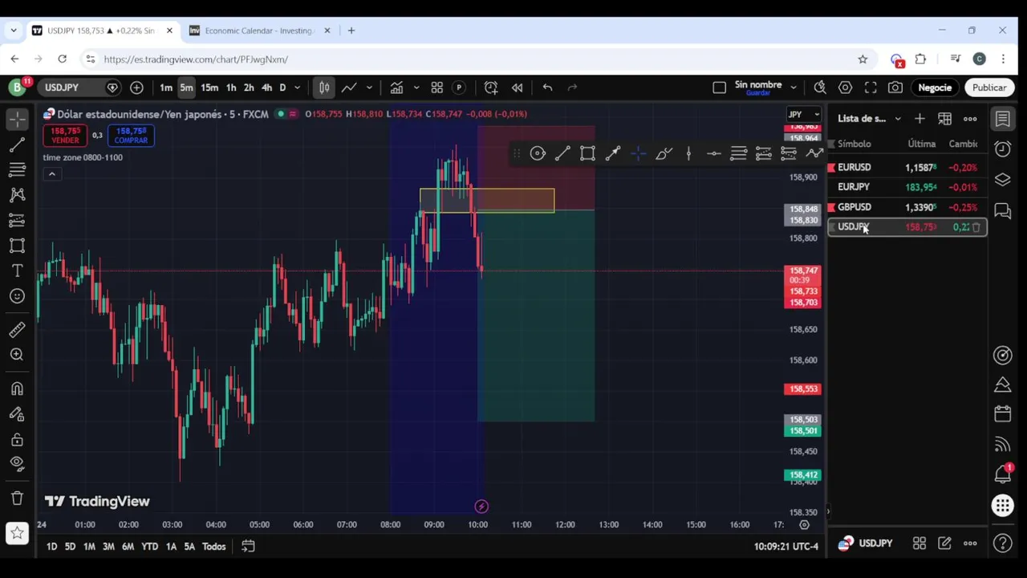Click the time axis settings gear

click(x=804, y=525)
